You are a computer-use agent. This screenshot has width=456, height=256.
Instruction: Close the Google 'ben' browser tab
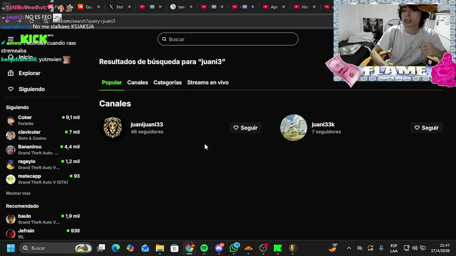(191, 7)
